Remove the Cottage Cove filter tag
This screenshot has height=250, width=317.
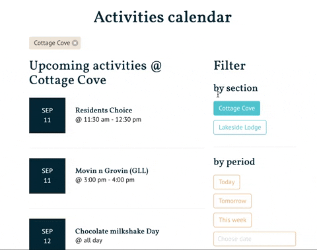(75, 43)
